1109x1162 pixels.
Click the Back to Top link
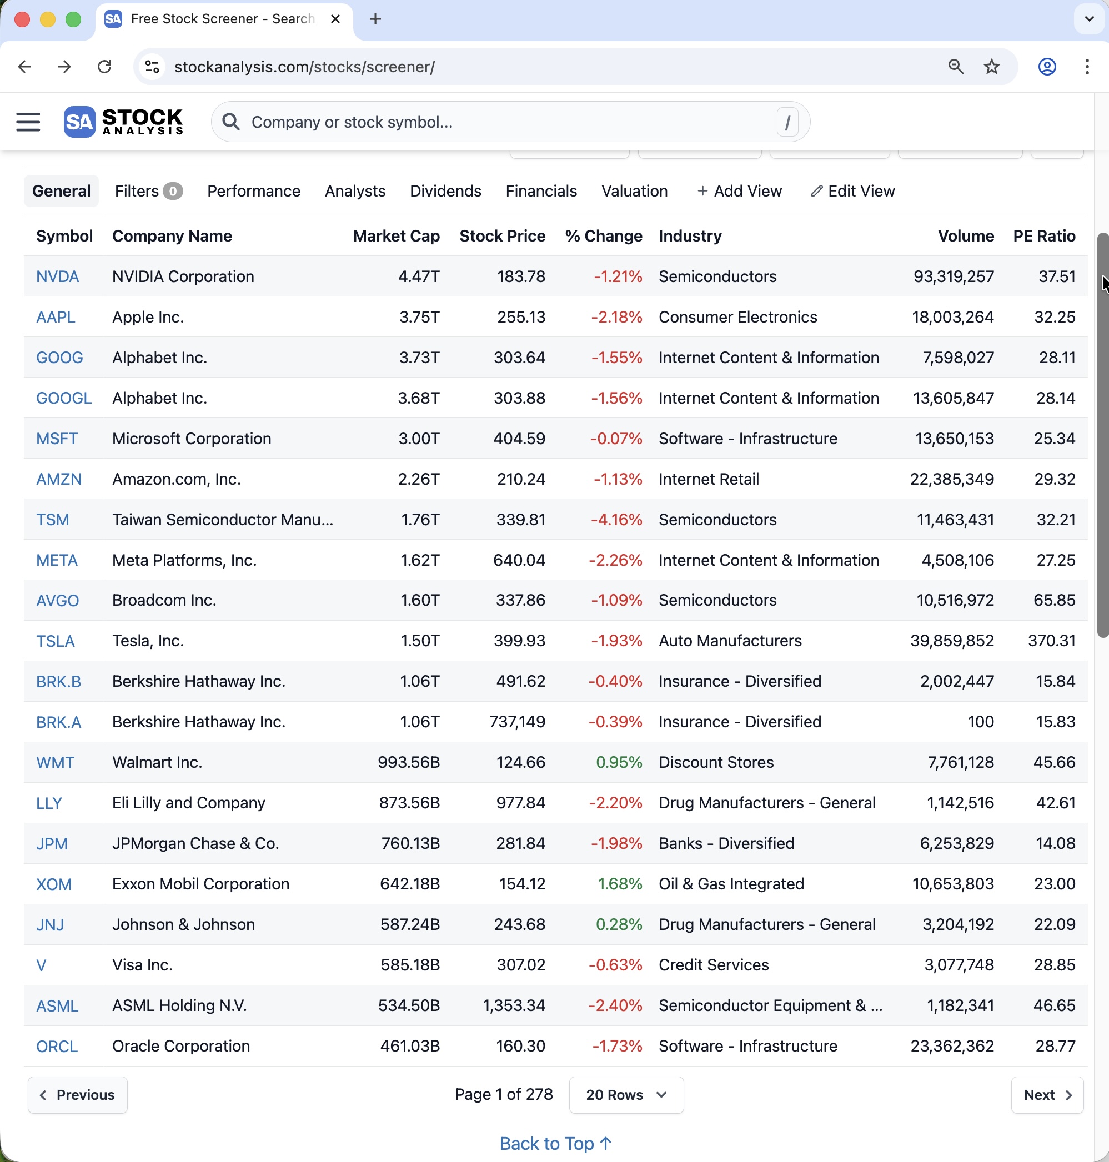point(554,1144)
